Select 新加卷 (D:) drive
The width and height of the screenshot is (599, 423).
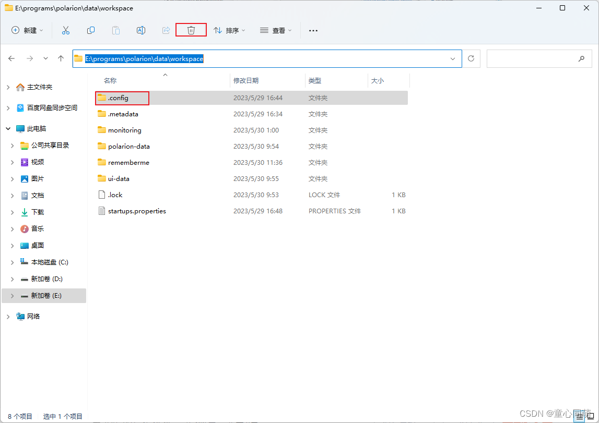(x=46, y=279)
